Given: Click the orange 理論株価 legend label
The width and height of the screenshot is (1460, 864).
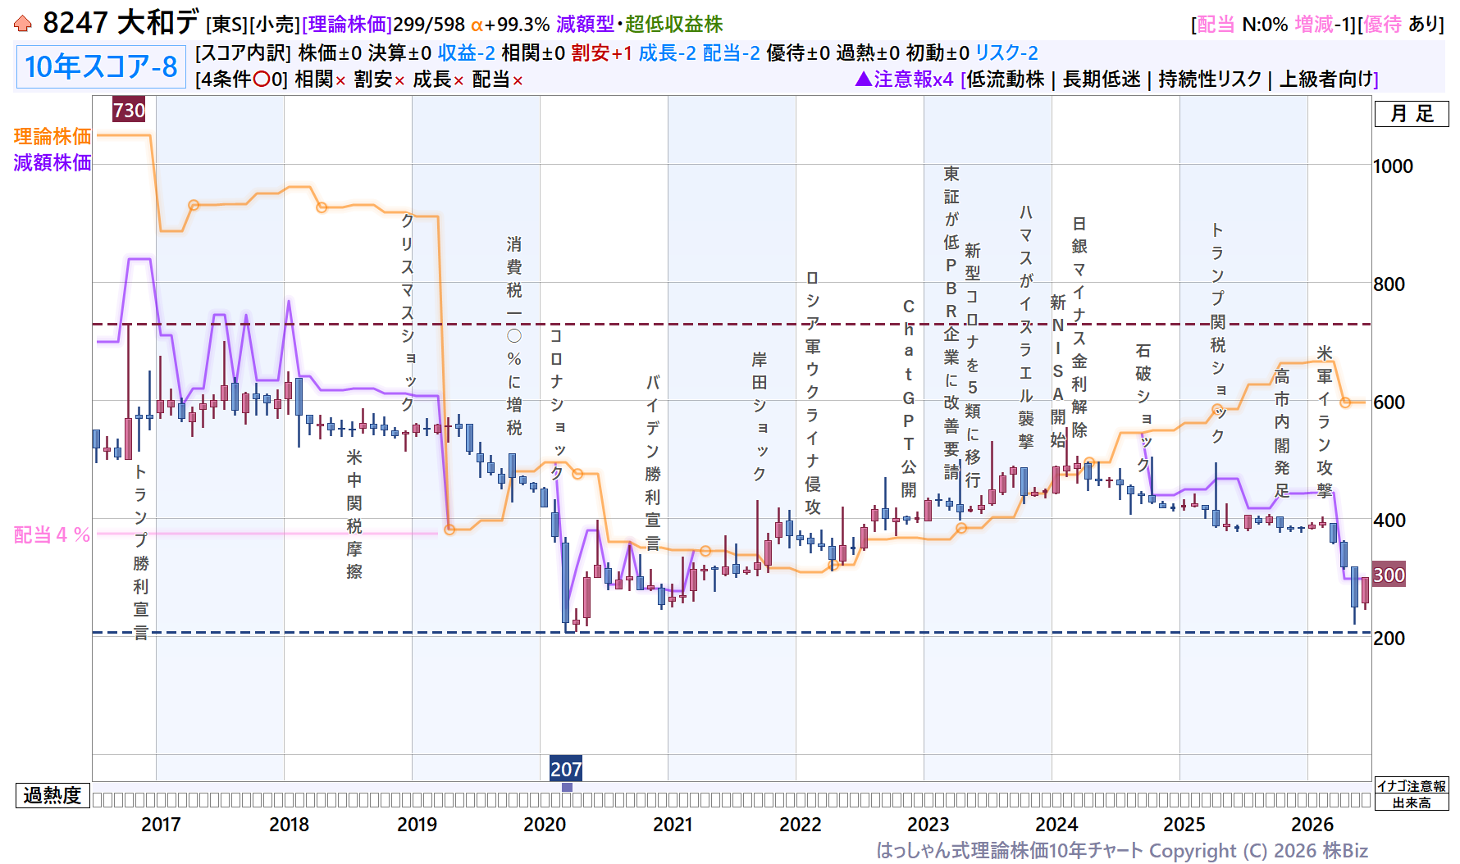Looking at the screenshot, I should pos(52,136).
